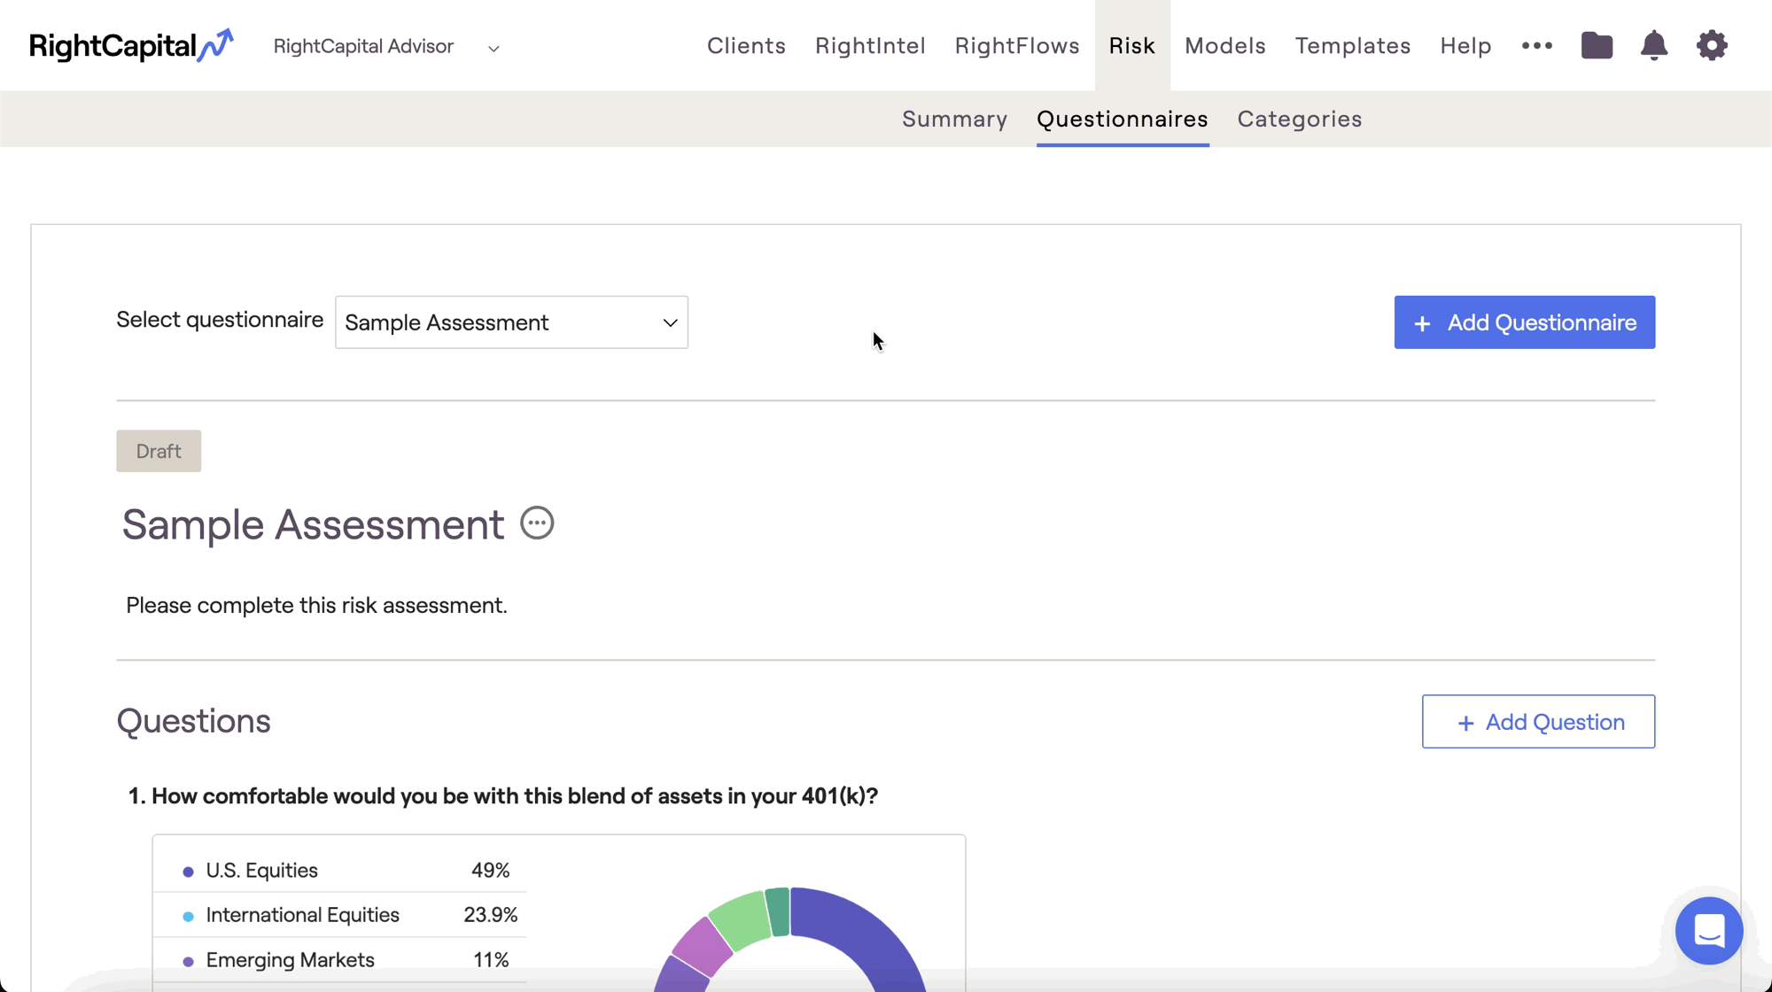Click the U.S. Equities row label
The image size is (1772, 992).
click(261, 871)
